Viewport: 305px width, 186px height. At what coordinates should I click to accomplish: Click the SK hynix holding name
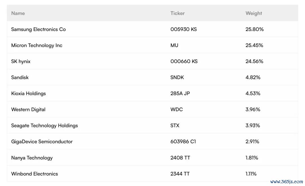[x=21, y=62]
